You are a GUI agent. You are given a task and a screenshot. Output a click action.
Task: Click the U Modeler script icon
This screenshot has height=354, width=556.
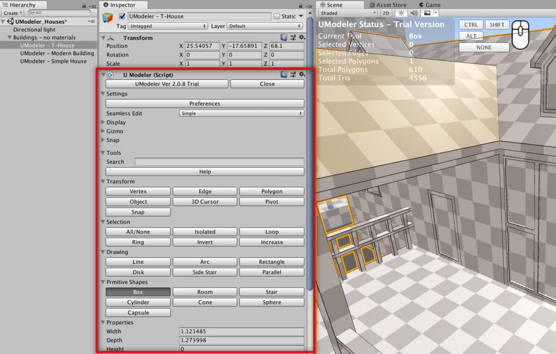coord(111,75)
